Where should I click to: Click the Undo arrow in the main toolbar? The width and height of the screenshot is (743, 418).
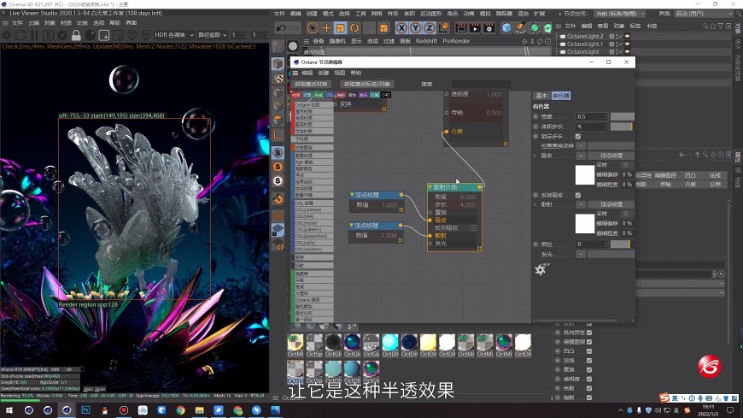(x=282, y=28)
